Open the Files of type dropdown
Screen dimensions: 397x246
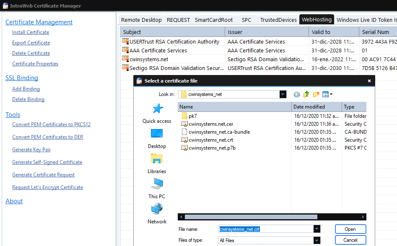click(x=317, y=240)
